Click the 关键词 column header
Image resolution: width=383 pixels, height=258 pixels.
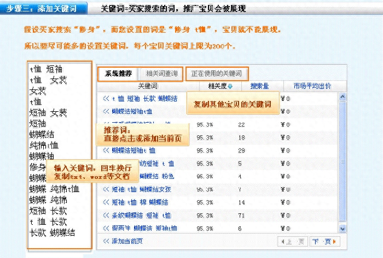148,86
